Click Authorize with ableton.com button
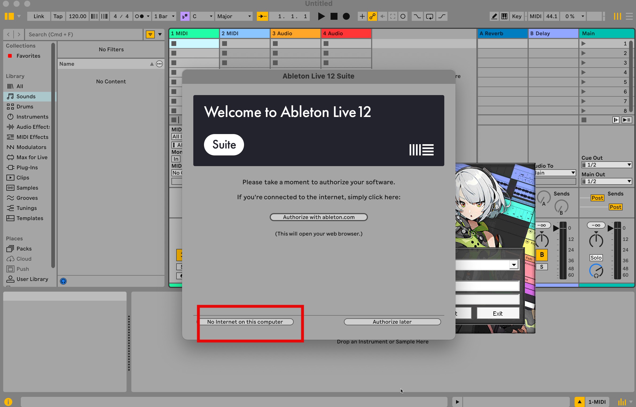The width and height of the screenshot is (636, 407). [319, 217]
